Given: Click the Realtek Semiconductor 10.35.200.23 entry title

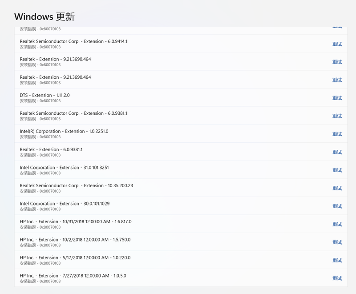Looking at the screenshot, I should 76,185.
